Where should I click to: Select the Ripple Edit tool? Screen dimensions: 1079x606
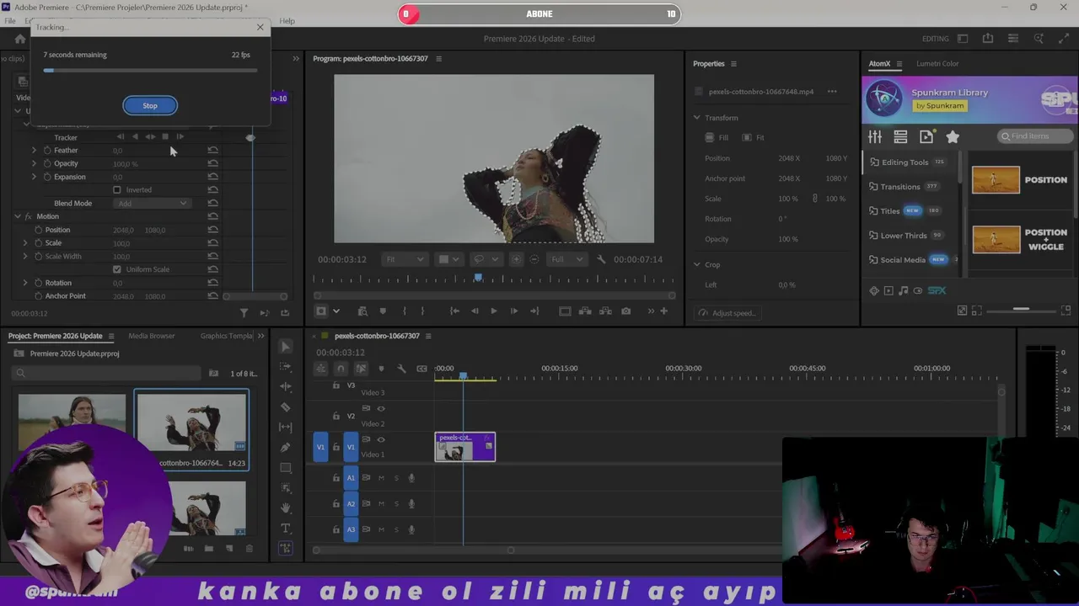(286, 387)
